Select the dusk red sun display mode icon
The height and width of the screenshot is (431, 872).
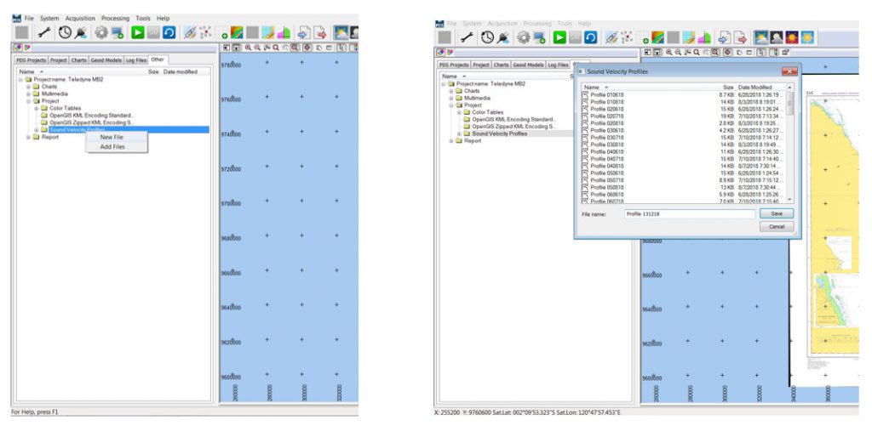(791, 37)
